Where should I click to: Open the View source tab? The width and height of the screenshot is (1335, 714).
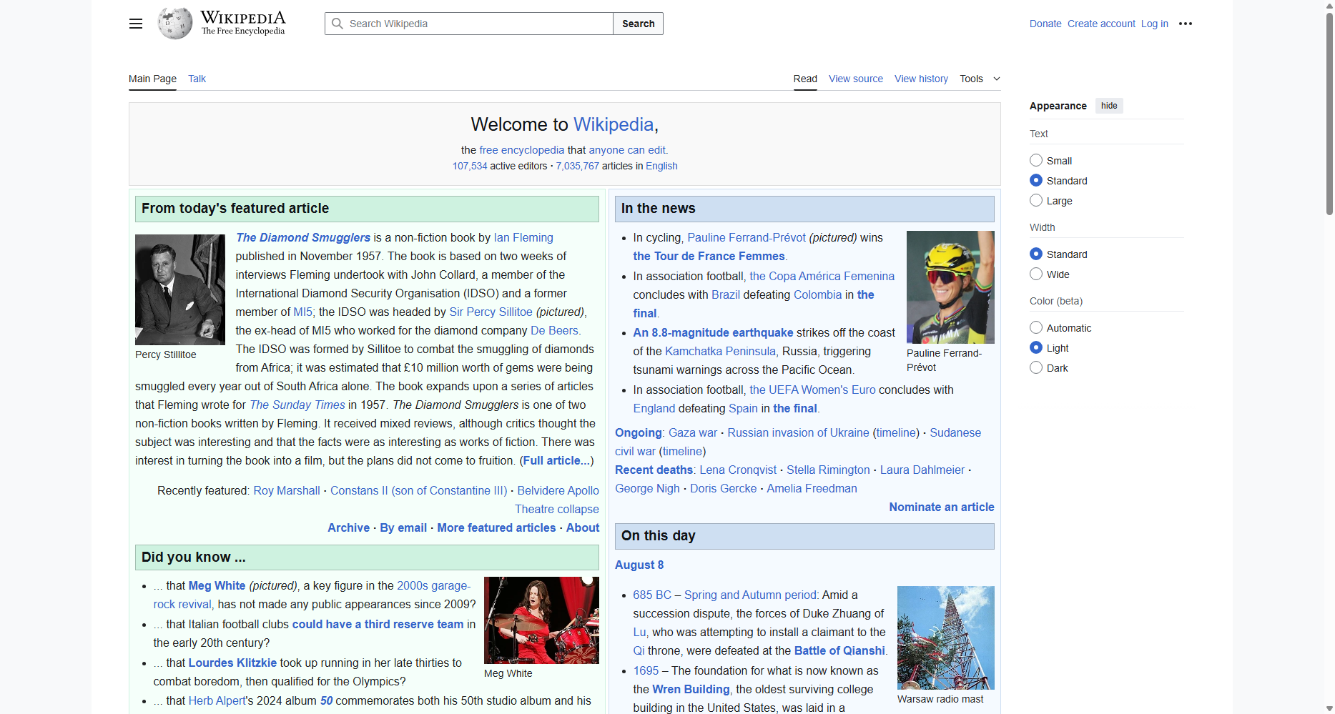[856, 79]
